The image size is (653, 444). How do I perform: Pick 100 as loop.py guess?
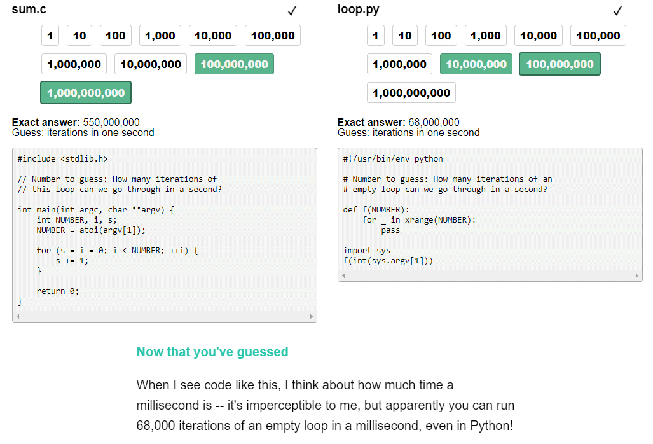click(441, 36)
